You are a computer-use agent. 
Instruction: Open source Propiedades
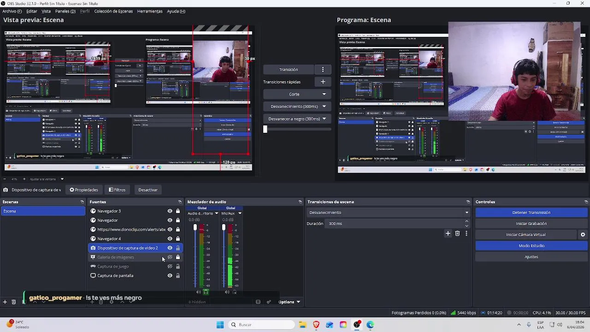point(84,190)
